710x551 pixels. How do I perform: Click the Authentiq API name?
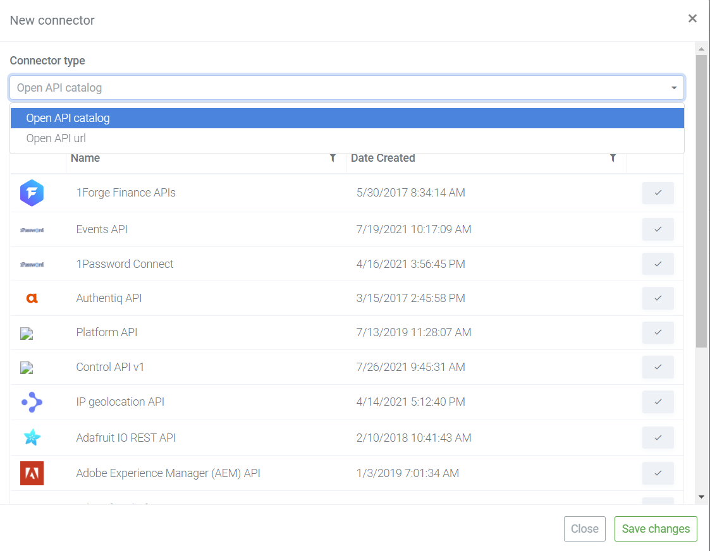tap(109, 298)
